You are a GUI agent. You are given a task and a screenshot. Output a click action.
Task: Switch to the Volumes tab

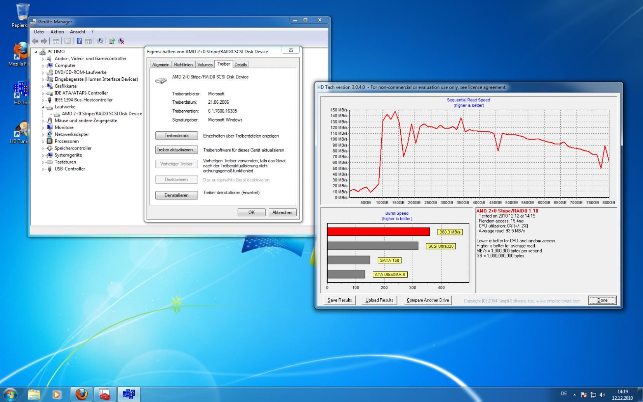tap(205, 65)
